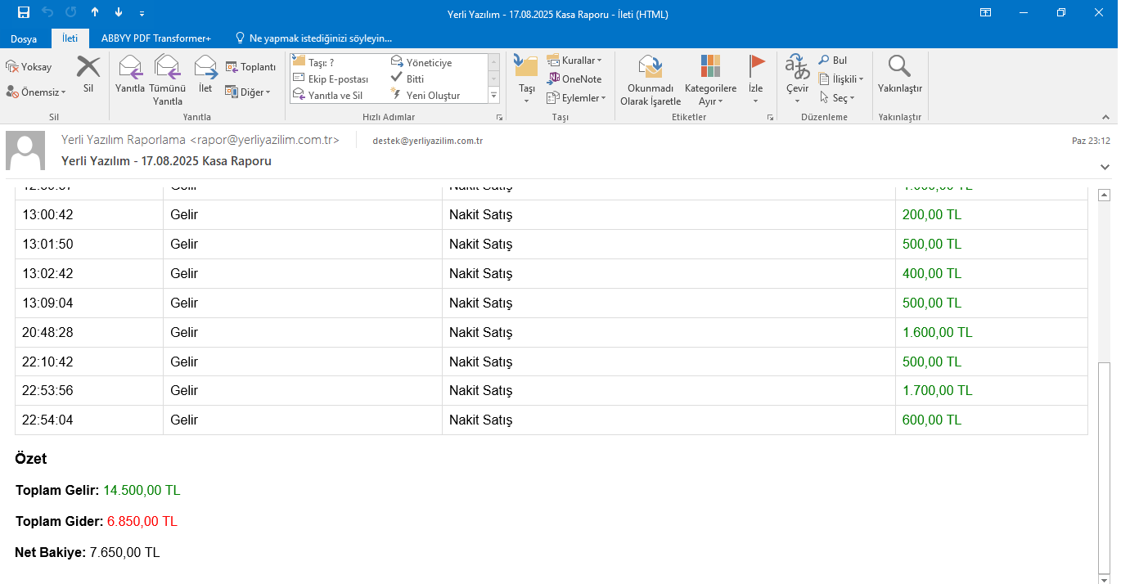Send to OneNote
This screenshot has width=1121, height=584.
click(x=574, y=79)
